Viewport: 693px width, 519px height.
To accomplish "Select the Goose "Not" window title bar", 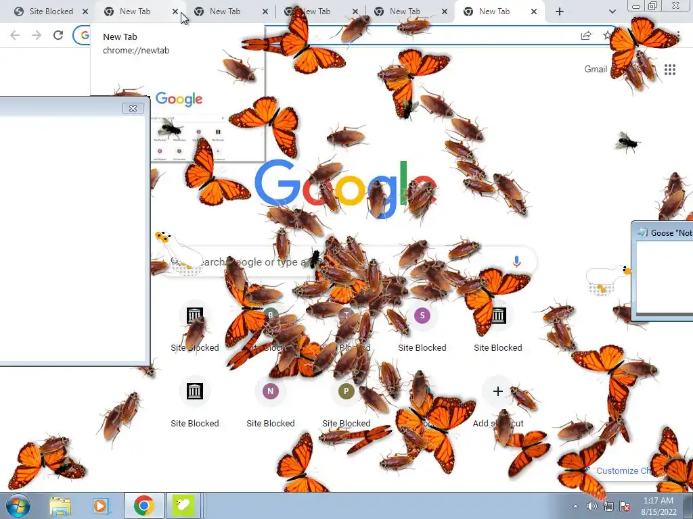I will (664, 232).
